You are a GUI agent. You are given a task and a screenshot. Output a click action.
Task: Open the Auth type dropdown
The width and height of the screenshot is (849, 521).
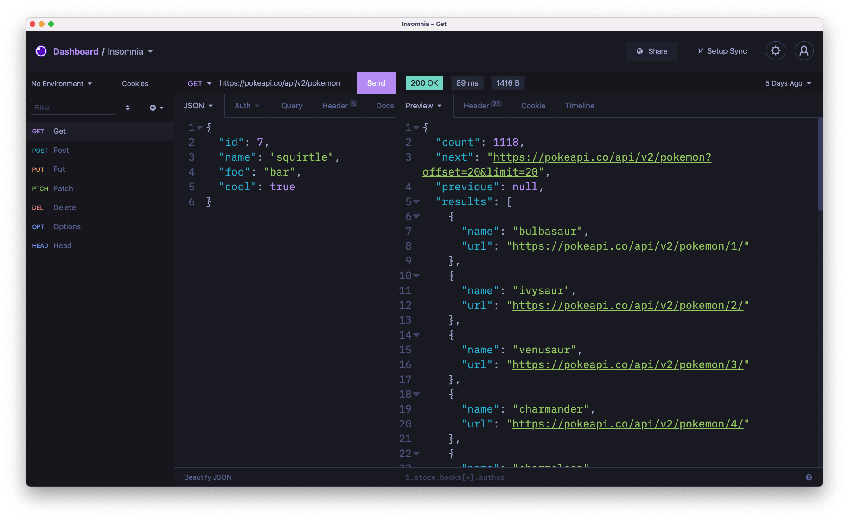tap(247, 106)
